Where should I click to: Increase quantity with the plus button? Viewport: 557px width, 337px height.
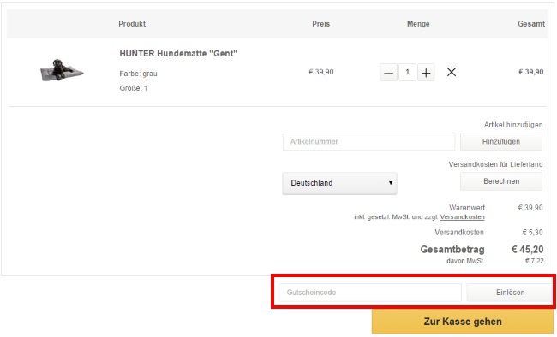[x=426, y=73]
